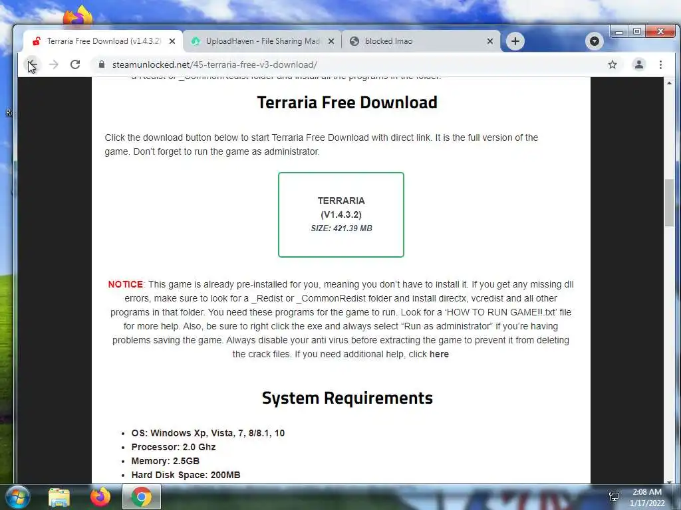Click the Terraria V1.4.3.2 download button
Screen dimensions: 681x510
point(341,214)
